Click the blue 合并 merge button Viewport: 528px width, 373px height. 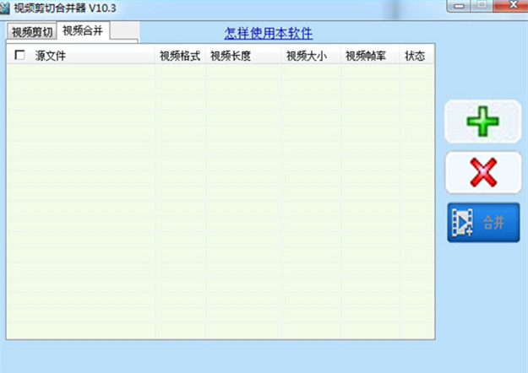pyautogui.click(x=483, y=222)
